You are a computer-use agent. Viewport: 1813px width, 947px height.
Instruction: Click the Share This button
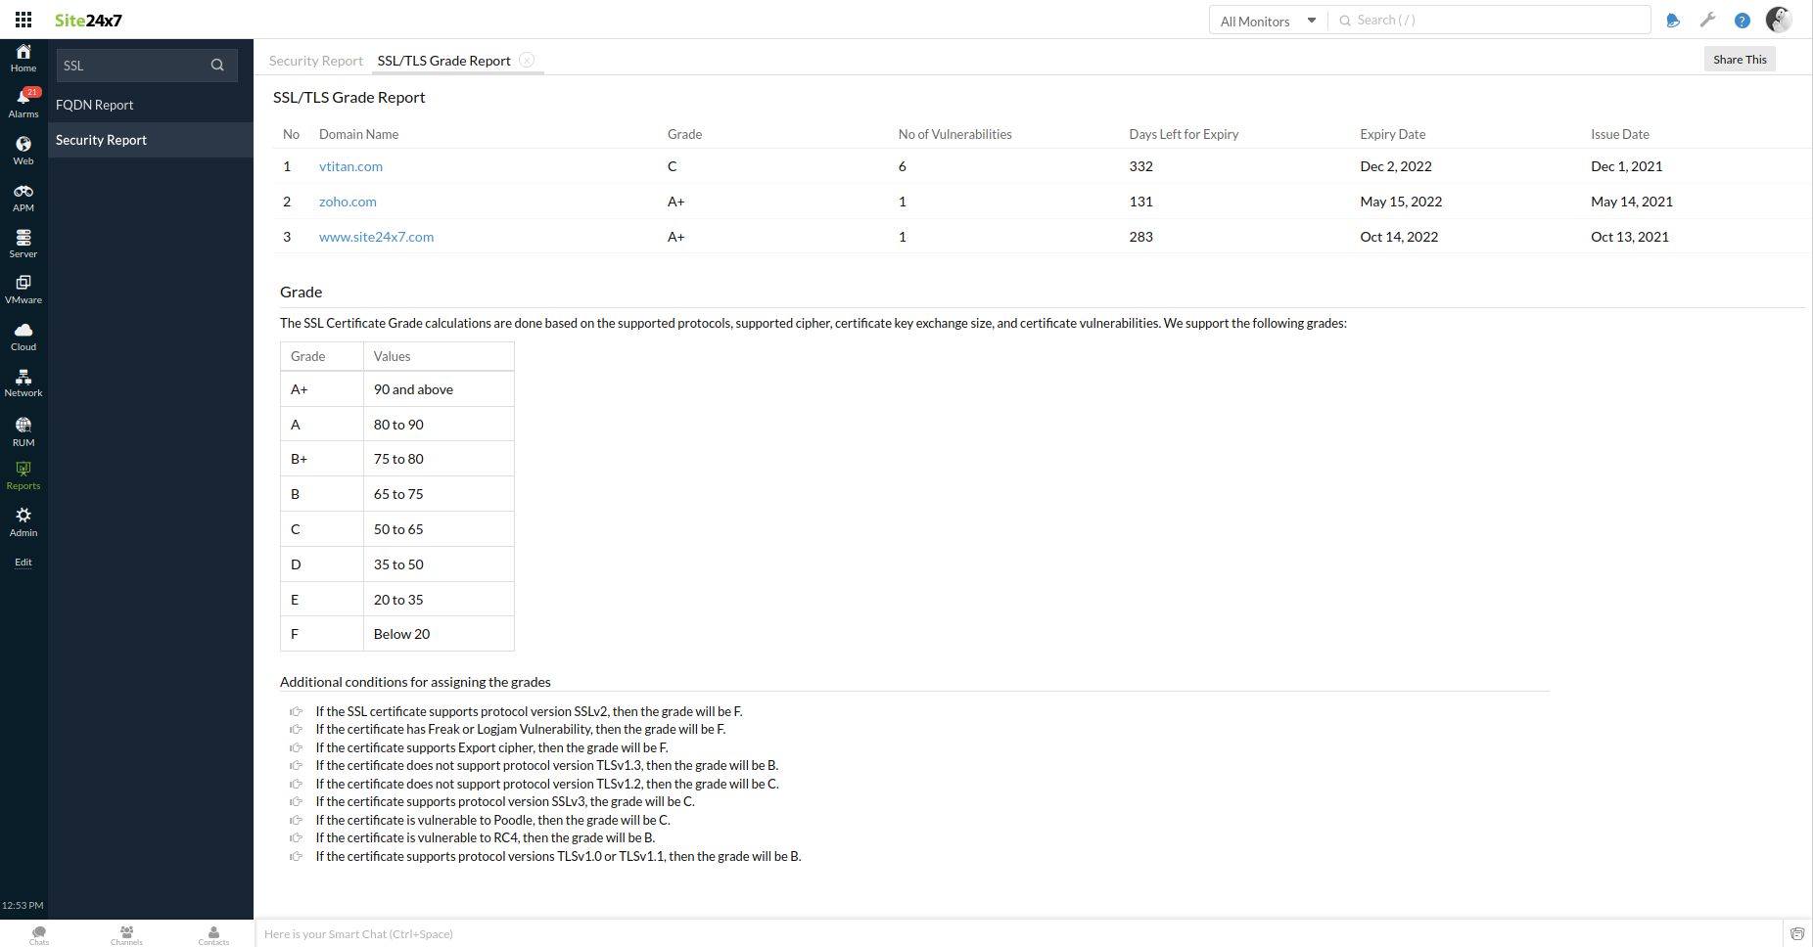pyautogui.click(x=1740, y=59)
